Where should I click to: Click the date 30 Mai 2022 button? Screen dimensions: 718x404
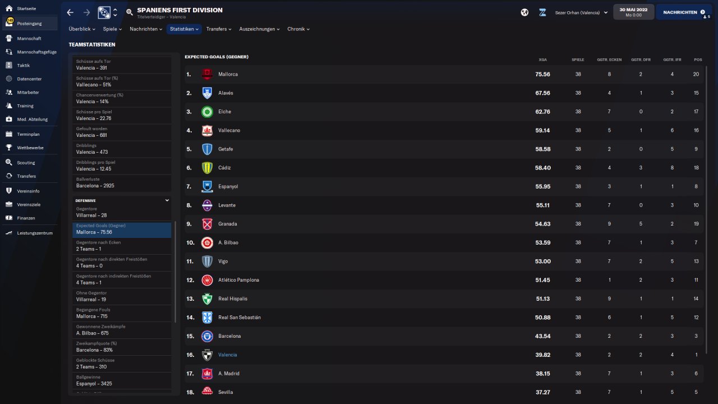(633, 12)
